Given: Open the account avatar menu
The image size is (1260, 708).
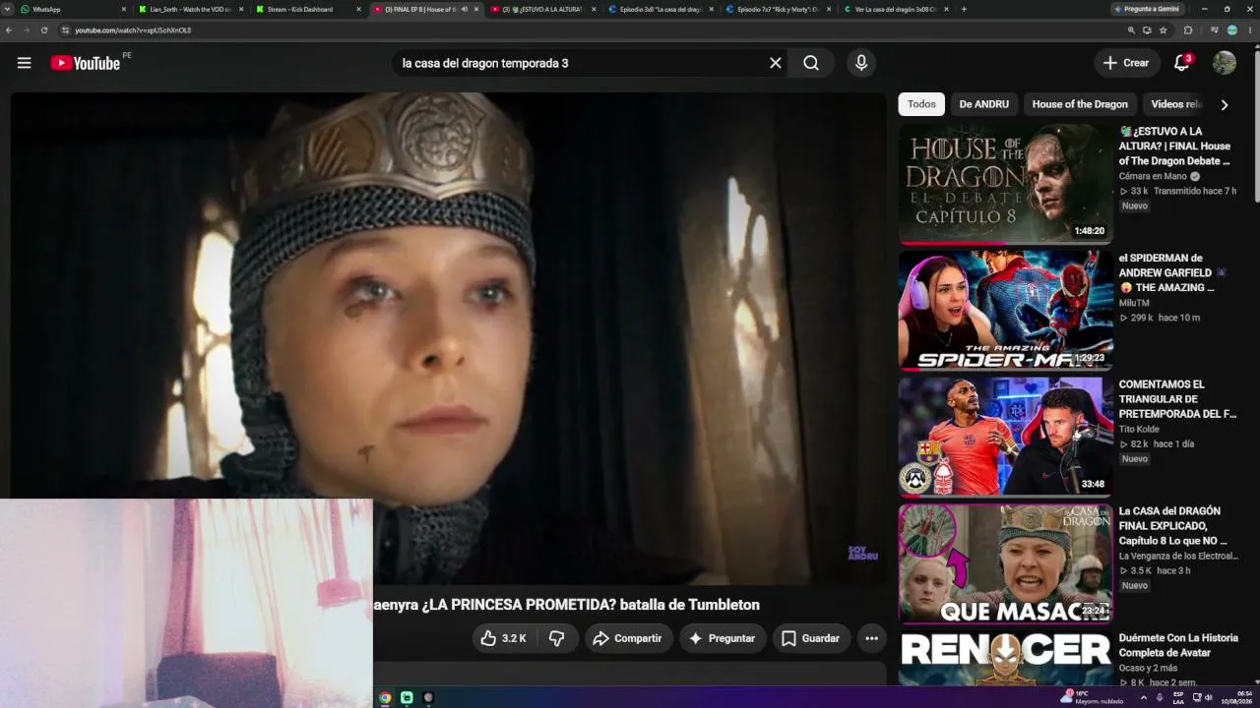Looking at the screenshot, I should pyautogui.click(x=1225, y=63).
